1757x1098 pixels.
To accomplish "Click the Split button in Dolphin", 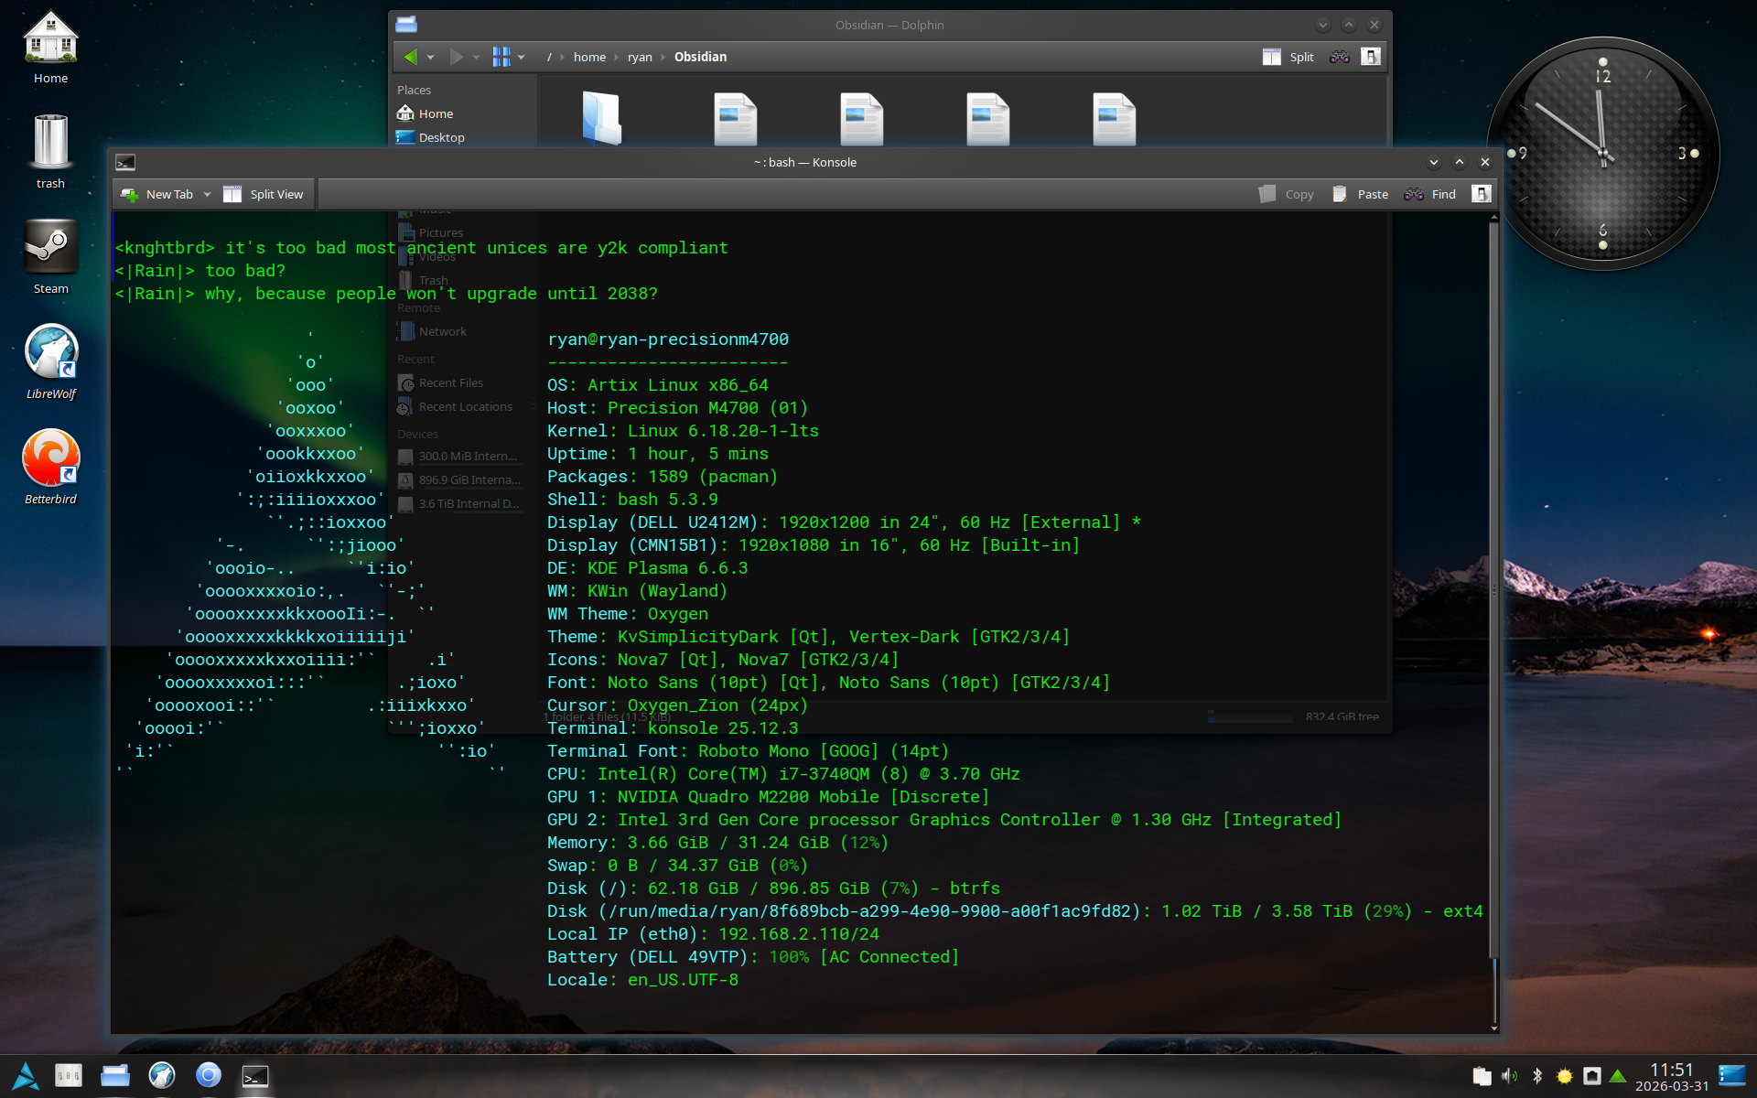I will tap(1288, 57).
